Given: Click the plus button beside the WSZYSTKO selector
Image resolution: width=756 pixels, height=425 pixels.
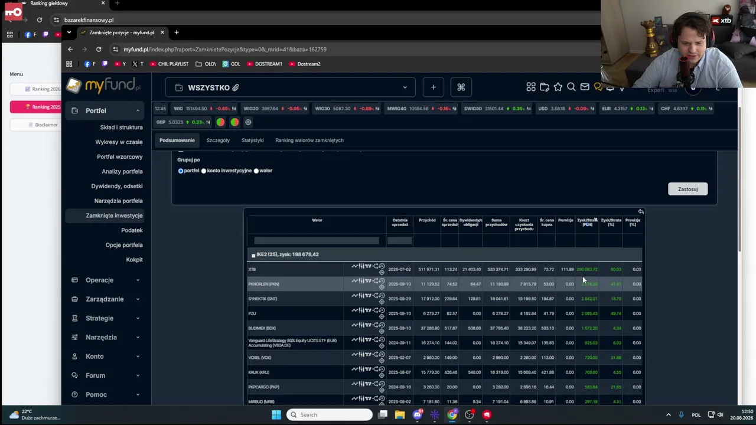Looking at the screenshot, I should [433, 87].
